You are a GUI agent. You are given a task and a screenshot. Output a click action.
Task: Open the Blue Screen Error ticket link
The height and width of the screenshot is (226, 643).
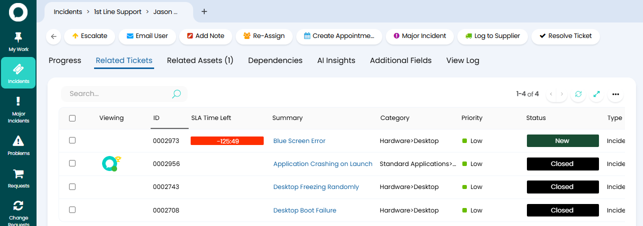(299, 141)
